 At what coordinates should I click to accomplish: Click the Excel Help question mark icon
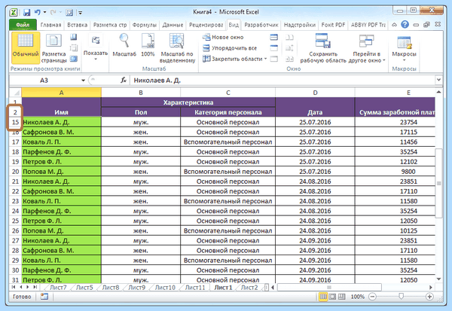405,25
